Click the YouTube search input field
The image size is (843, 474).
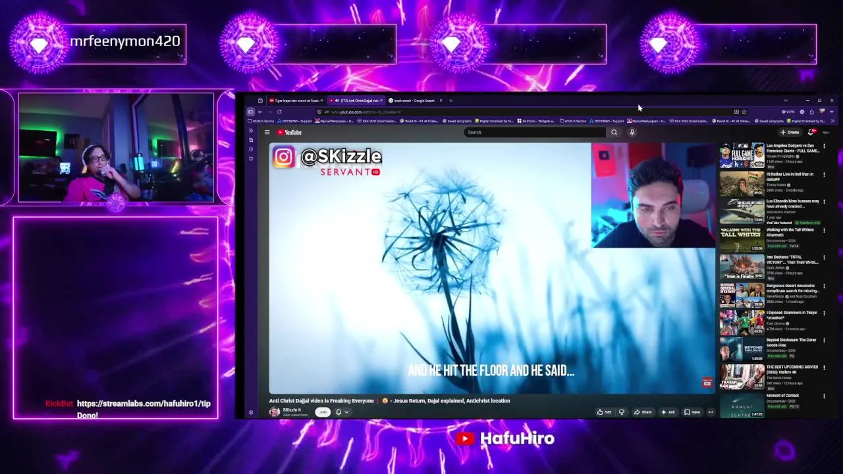(535, 132)
